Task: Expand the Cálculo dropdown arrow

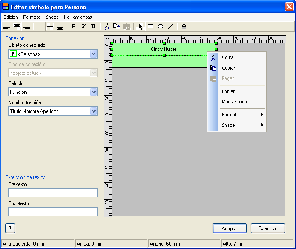Action: [x=93, y=92]
